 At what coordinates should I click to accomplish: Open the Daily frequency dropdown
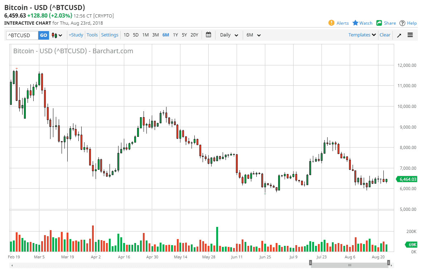pyautogui.click(x=228, y=35)
